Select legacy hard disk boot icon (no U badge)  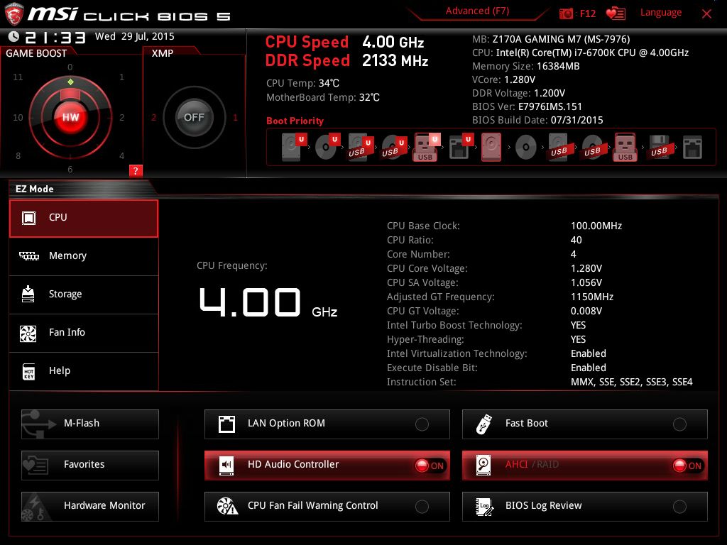pos(491,147)
